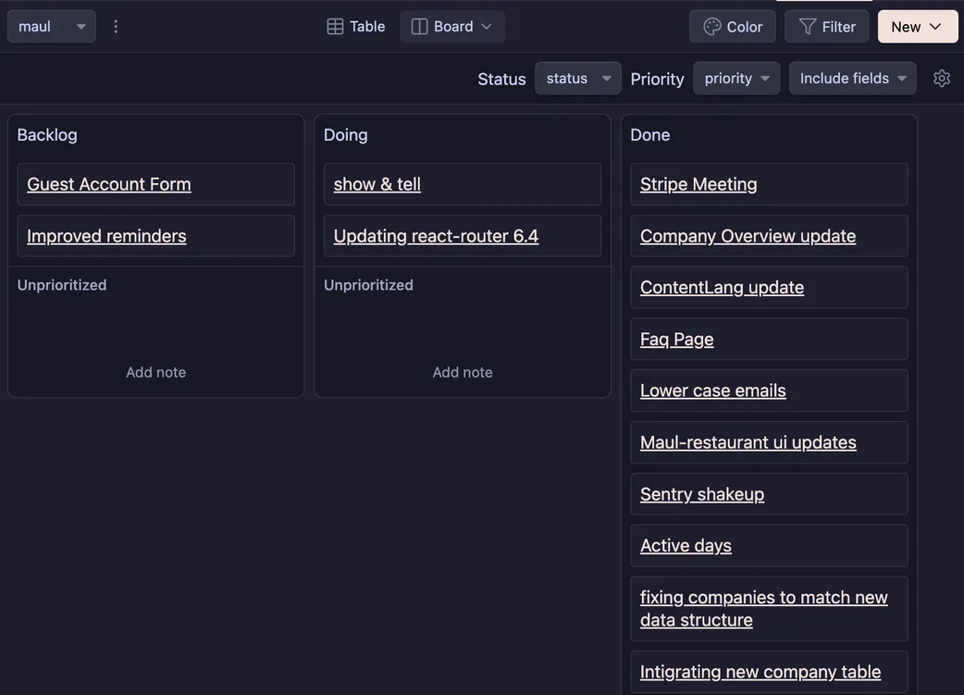Open the Sentry shakeup note
Screen dimensions: 964x695
(702, 494)
